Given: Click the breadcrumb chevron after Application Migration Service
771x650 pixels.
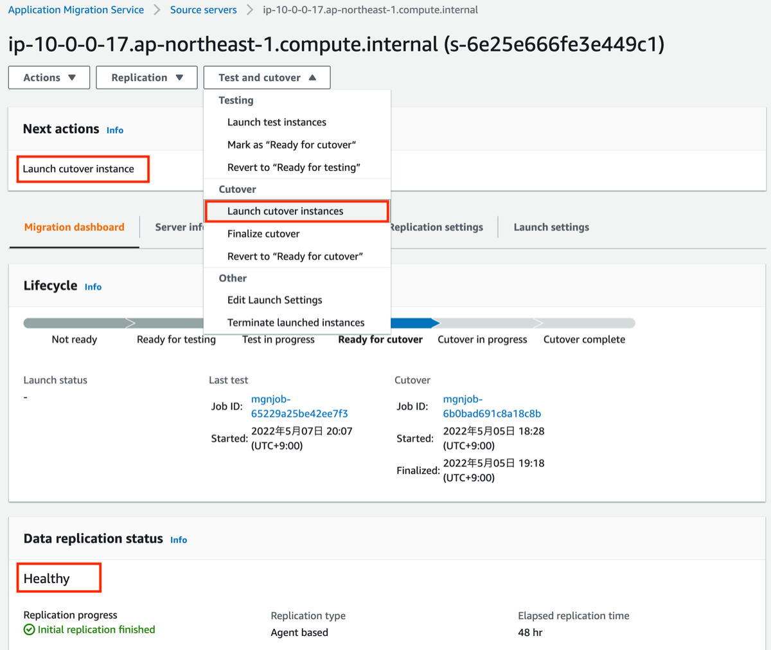Looking at the screenshot, I should 157,10.
